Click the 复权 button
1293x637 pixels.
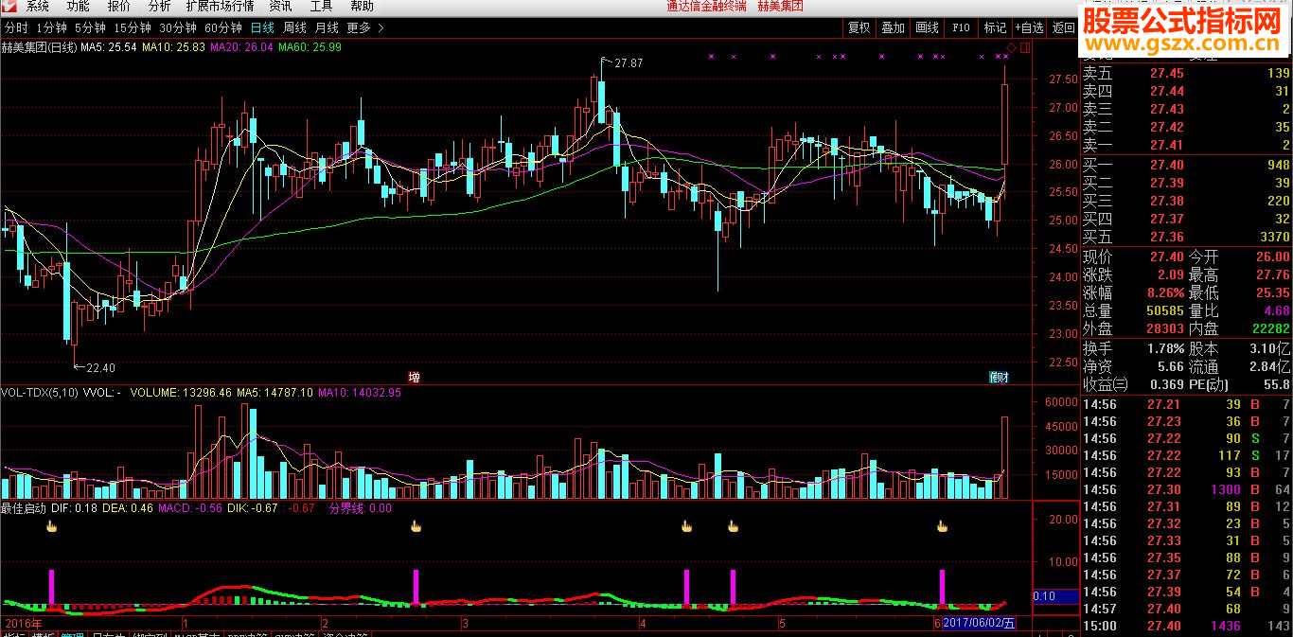(859, 28)
